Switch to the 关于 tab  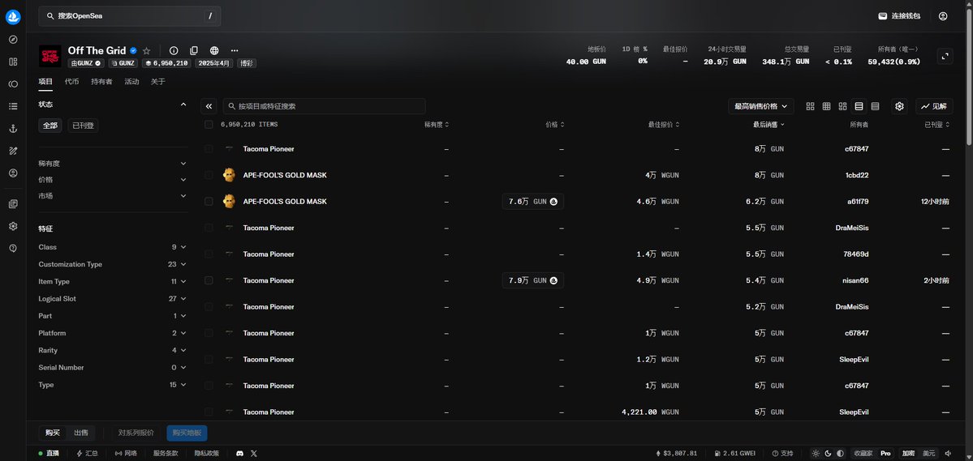[x=157, y=82]
